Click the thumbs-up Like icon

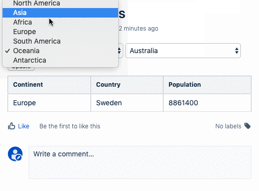[x=12, y=126]
